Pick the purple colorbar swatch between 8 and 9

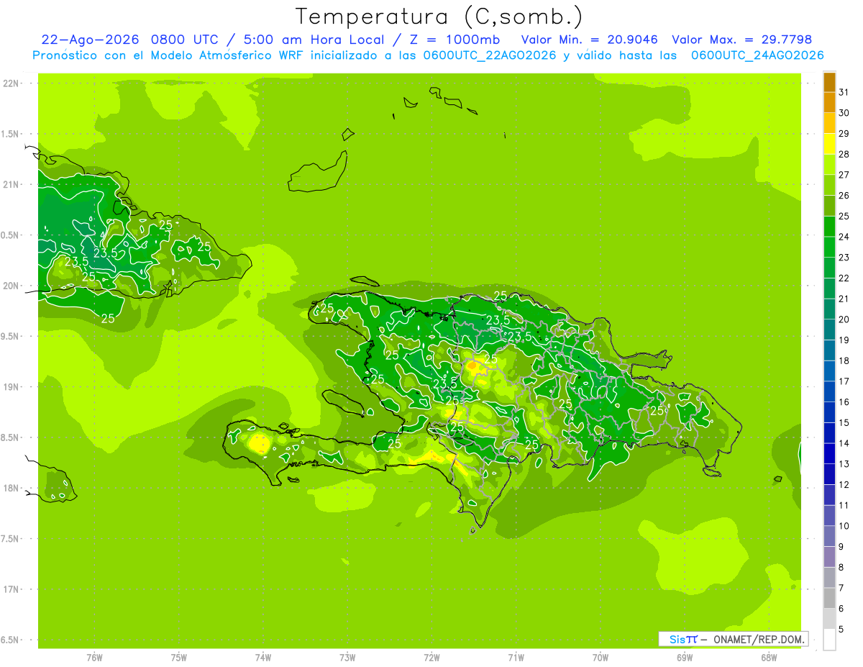pos(829,557)
